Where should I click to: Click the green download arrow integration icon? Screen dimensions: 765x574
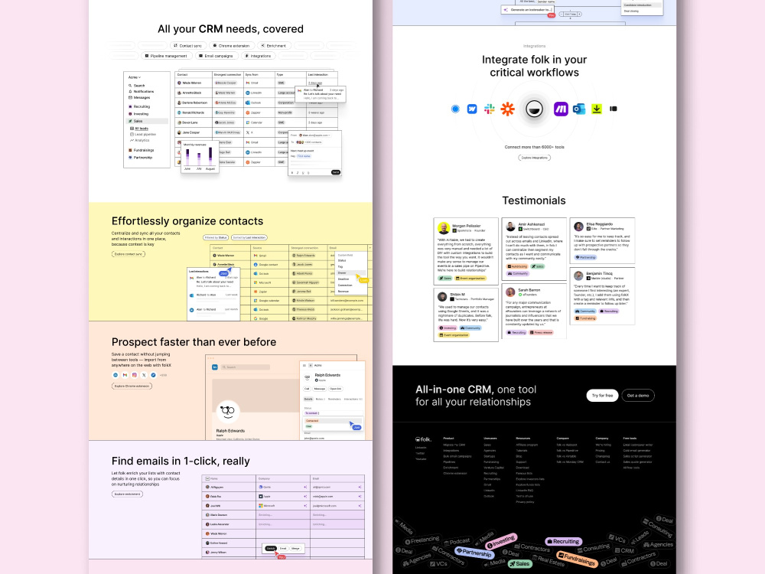597,109
